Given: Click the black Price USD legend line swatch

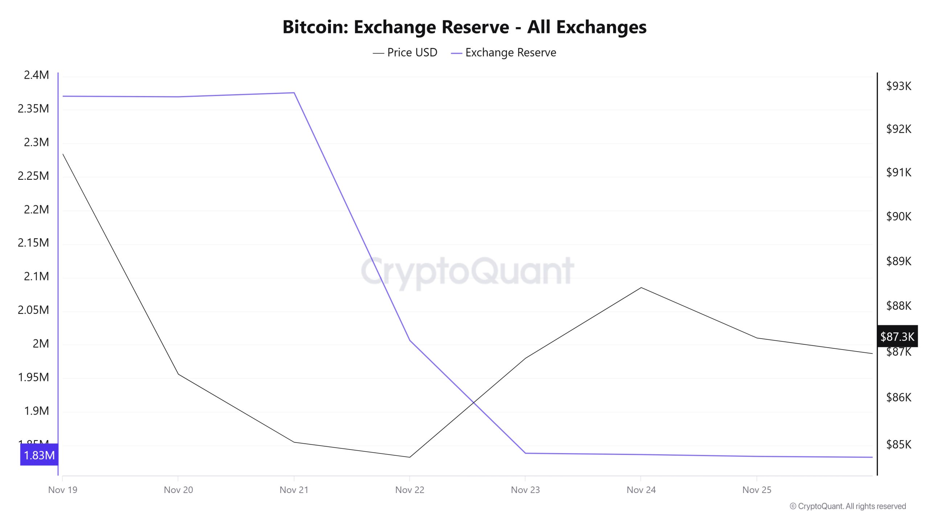Looking at the screenshot, I should coord(378,53).
